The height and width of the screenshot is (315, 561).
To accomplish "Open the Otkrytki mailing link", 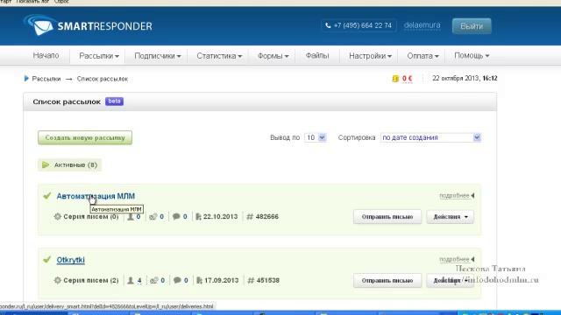I will tap(70, 260).
